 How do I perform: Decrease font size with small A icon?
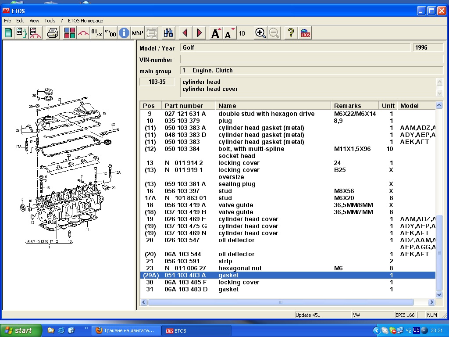229,33
